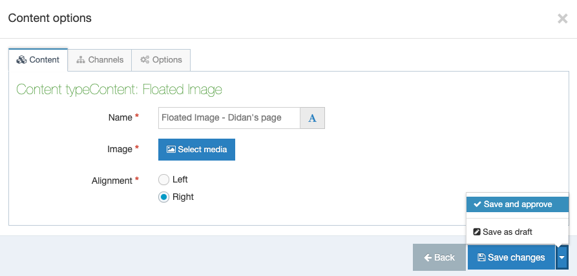577x276 pixels.
Task: Click the text-formatting A icon beside Name
Action: 313,118
